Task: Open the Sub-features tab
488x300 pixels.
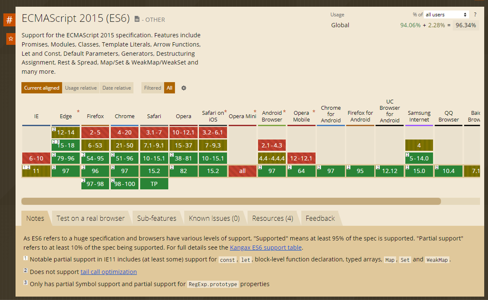Action: [157, 218]
